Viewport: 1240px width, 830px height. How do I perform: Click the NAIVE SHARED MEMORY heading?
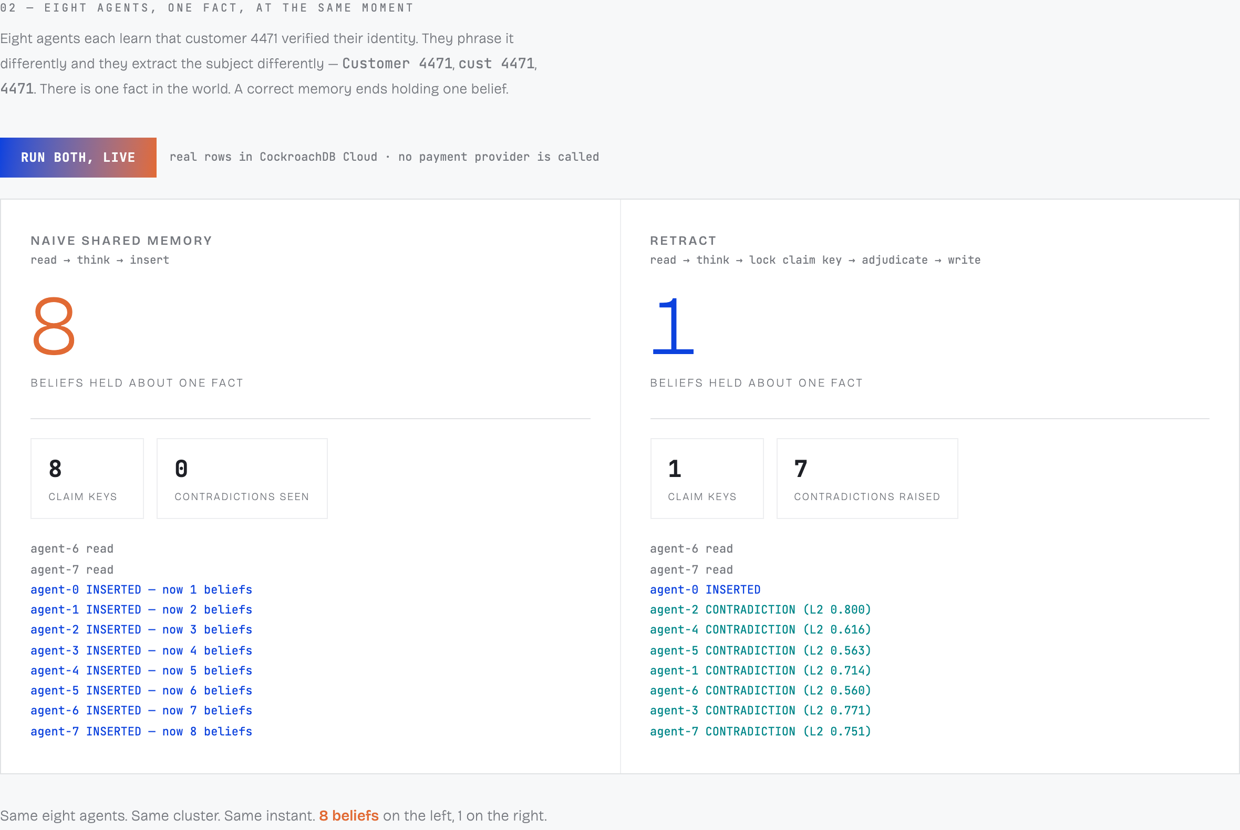[121, 241]
